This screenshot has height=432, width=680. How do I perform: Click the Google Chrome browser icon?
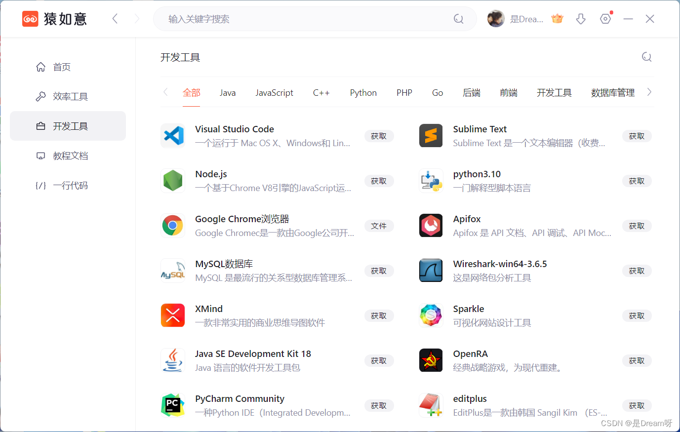pyautogui.click(x=172, y=225)
